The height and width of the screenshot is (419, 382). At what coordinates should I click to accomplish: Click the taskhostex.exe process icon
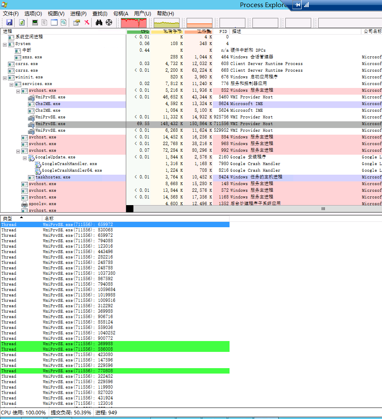(x=31, y=178)
